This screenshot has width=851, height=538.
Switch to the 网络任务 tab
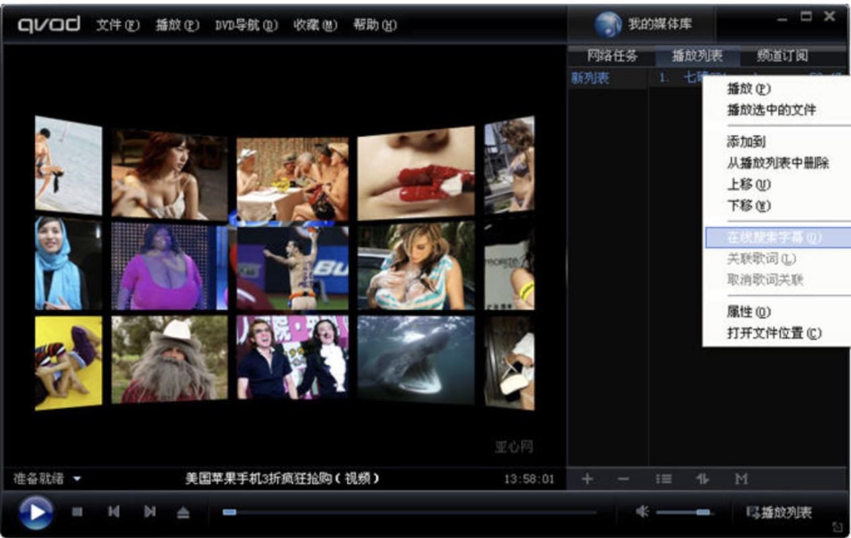point(612,56)
